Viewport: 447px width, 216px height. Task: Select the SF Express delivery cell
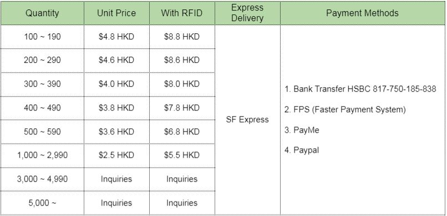pos(247,119)
